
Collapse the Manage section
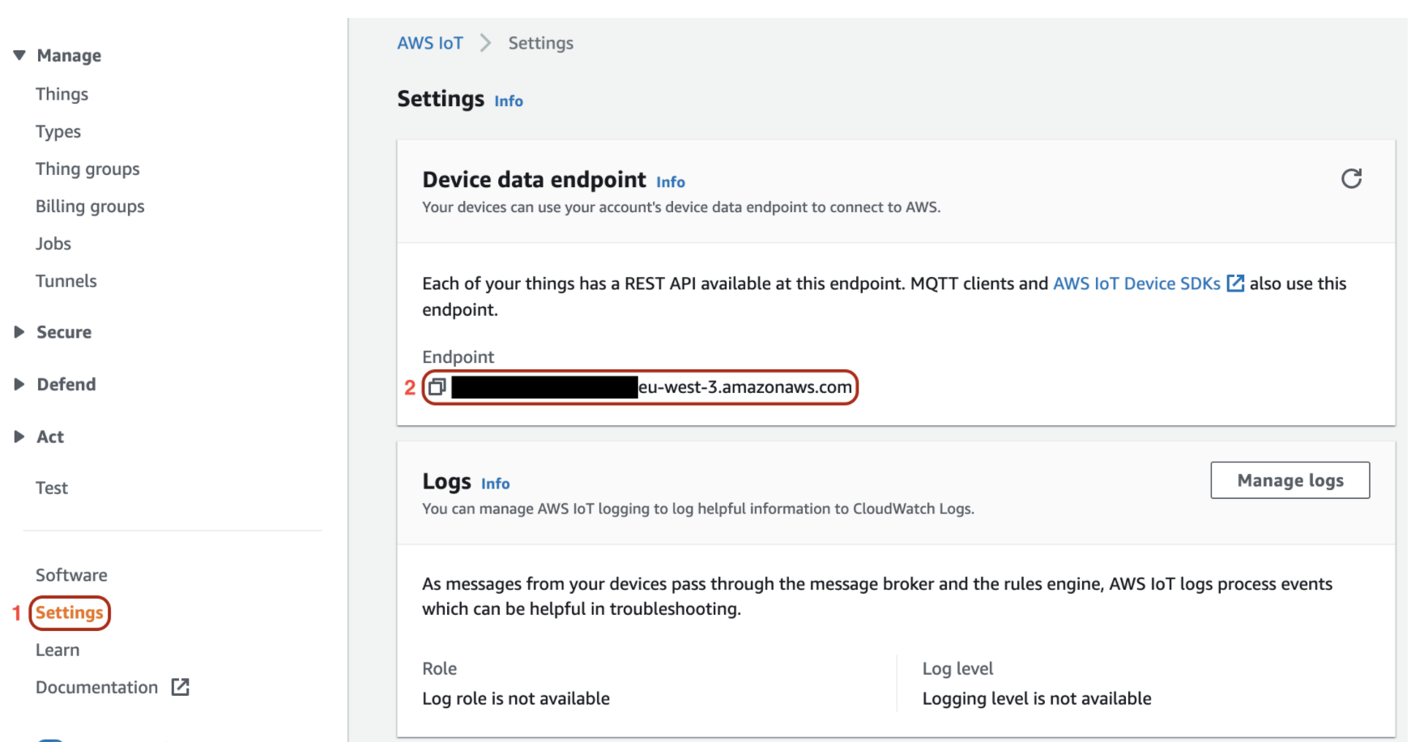pyautogui.click(x=19, y=55)
